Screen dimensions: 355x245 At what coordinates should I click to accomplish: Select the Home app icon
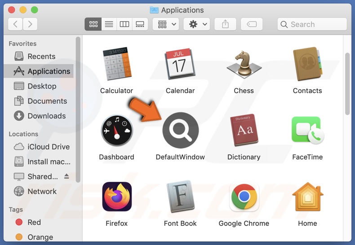click(308, 197)
